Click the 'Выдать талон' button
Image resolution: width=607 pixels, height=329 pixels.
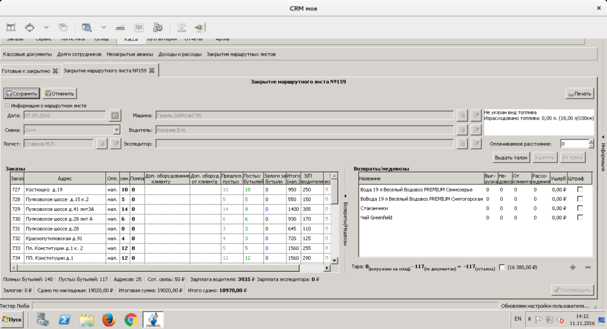pyautogui.click(x=511, y=158)
